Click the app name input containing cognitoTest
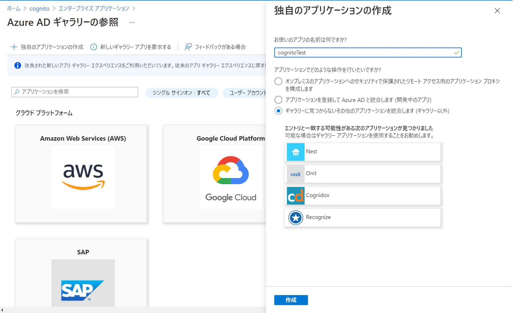The width and height of the screenshot is (515, 313). pos(368,52)
